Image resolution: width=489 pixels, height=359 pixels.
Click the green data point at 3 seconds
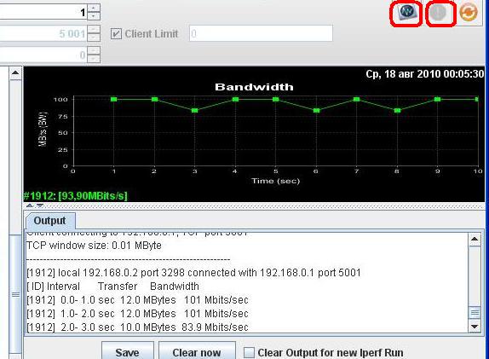(194, 111)
